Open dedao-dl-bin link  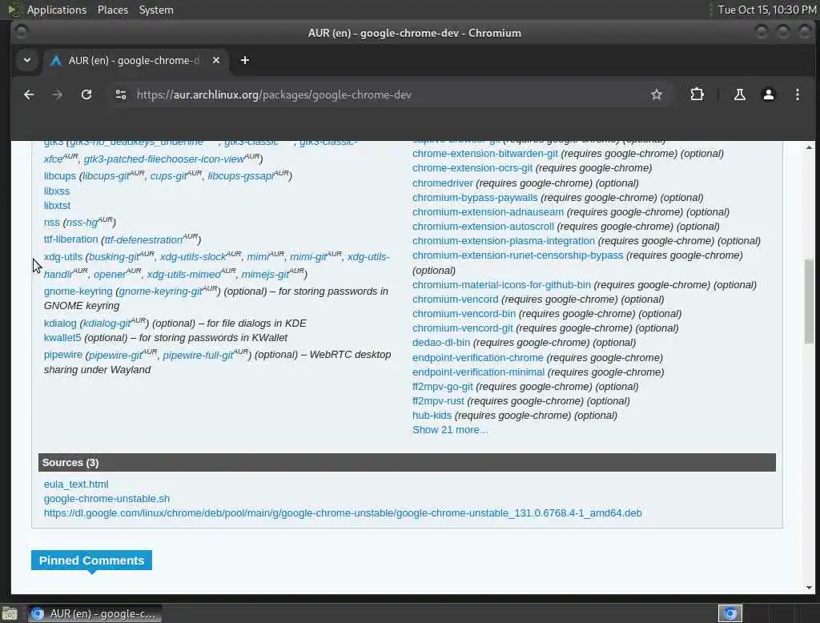(x=441, y=343)
